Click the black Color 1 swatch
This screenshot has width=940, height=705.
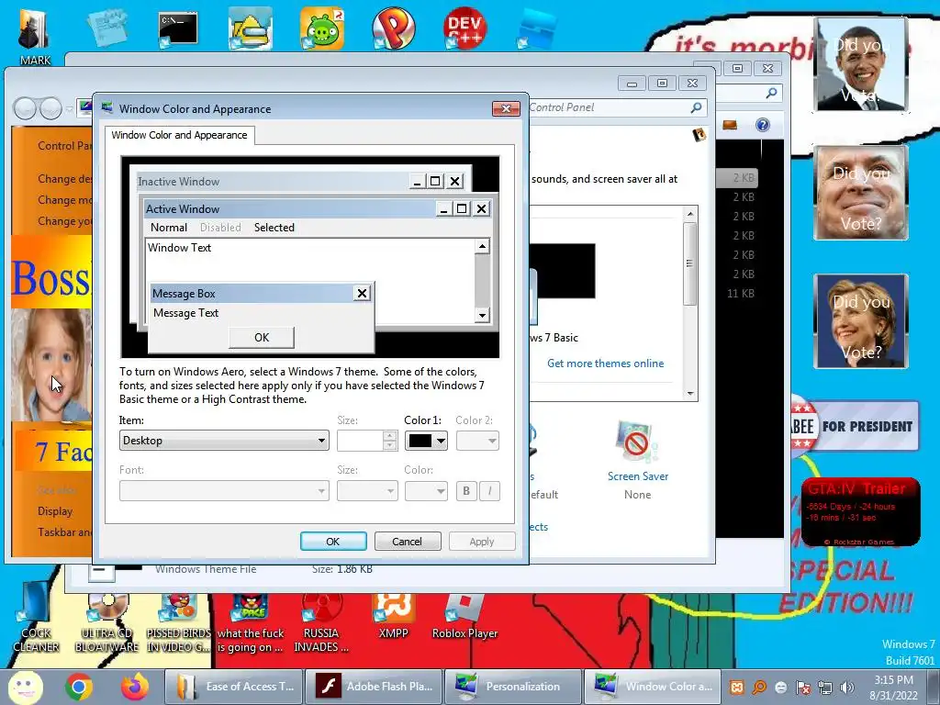tap(420, 441)
